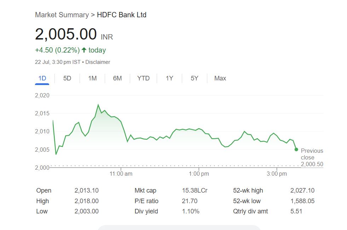Click the Previous close label
Image resolution: width=347 pixels, height=230 pixels.
tap(312, 154)
